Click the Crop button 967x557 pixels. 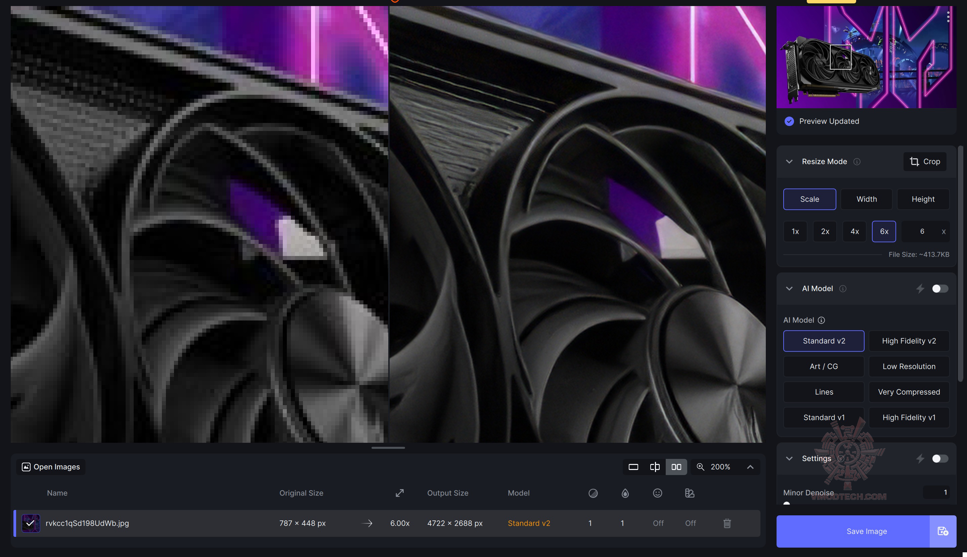(x=925, y=162)
